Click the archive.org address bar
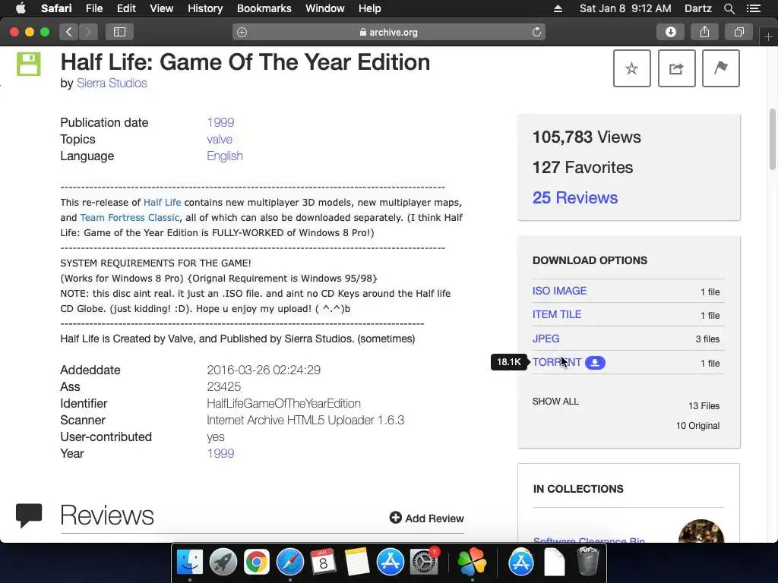 (x=388, y=32)
